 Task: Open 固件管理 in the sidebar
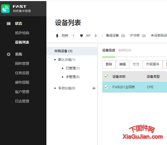(x=22, y=63)
